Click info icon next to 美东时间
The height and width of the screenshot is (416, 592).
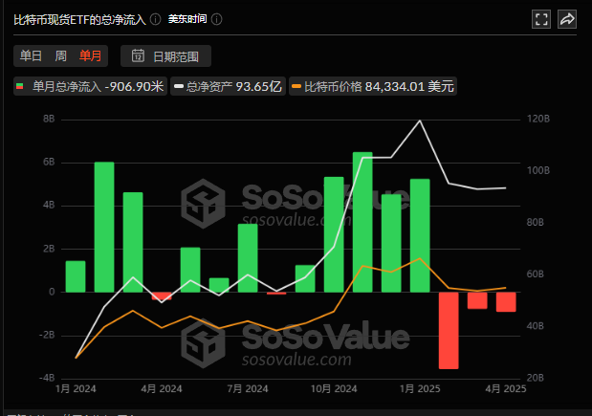pyautogui.click(x=217, y=19)
